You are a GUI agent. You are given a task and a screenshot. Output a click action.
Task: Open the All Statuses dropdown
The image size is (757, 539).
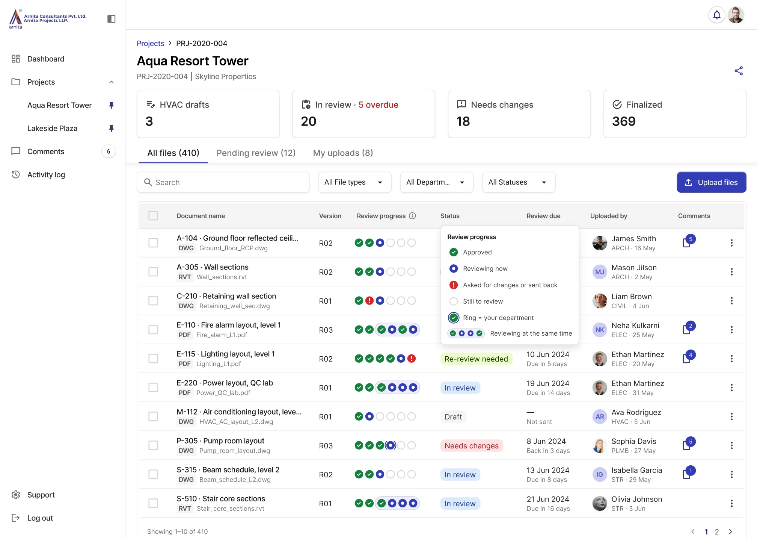pyautogui.click(x=518, y=182)
